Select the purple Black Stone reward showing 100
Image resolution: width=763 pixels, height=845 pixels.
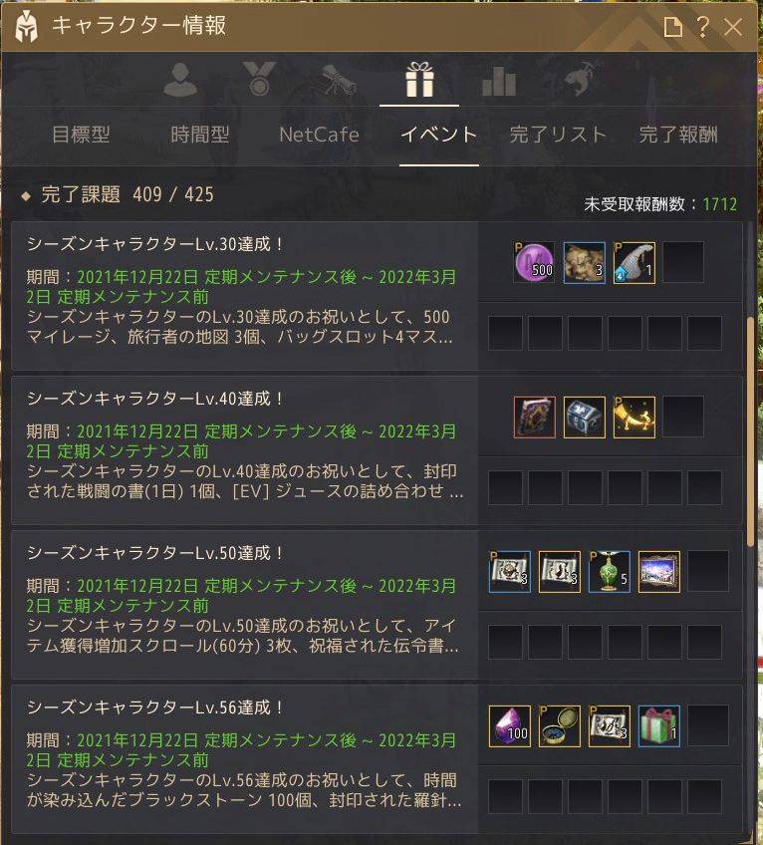[510, 726]
